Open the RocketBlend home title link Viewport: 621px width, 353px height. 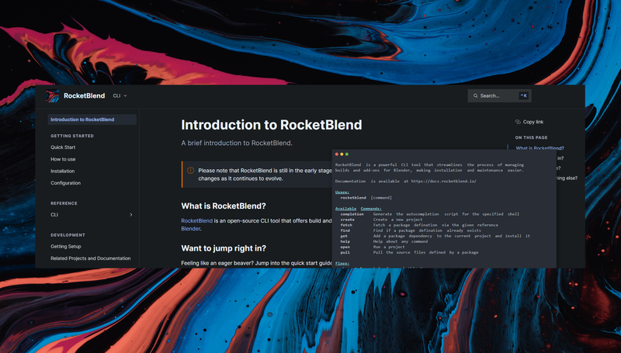[85, 95]
